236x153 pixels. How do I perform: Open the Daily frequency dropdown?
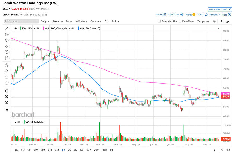45,21
